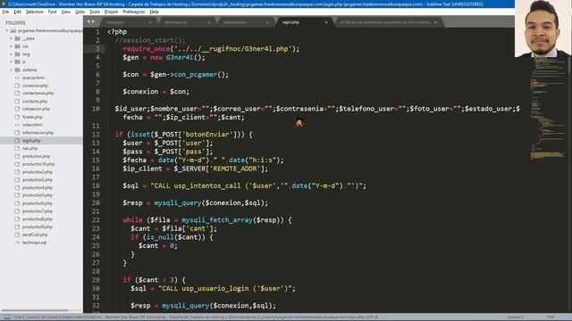Click the con_pcgamer method call

click(196, 75)
